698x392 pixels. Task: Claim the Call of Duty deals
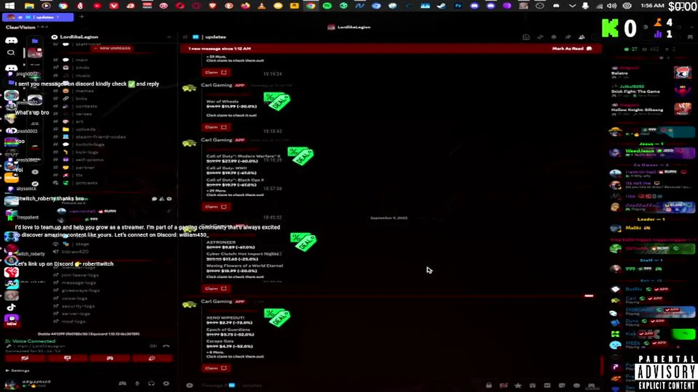coord(216,206)
